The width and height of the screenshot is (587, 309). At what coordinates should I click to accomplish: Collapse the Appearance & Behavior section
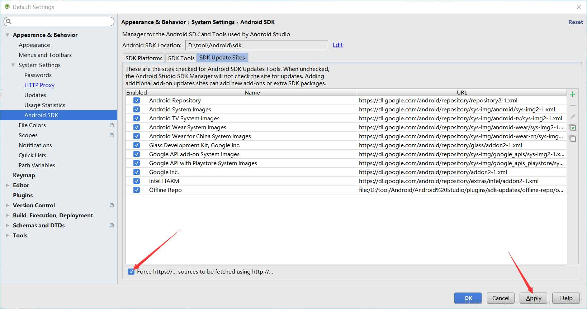pyautogui.click(x=7, y=35)
